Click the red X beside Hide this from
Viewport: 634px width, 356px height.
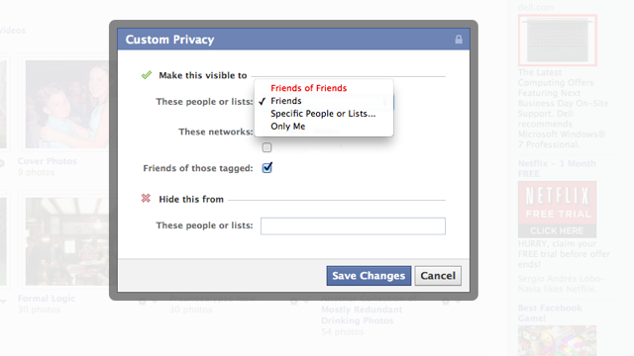(x=146, y=198)
